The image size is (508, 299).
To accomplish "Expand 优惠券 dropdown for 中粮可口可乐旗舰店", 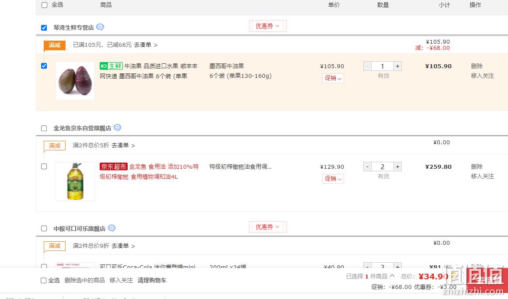I will click(268, 227).
